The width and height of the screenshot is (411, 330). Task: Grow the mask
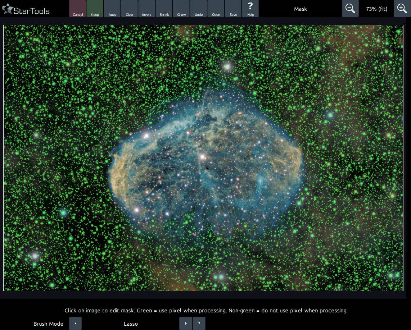click(181, 9)
